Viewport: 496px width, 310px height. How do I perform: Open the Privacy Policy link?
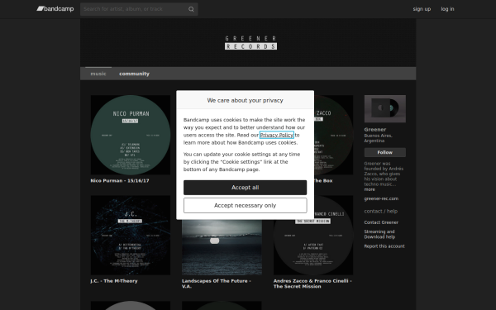click(276, 135)
